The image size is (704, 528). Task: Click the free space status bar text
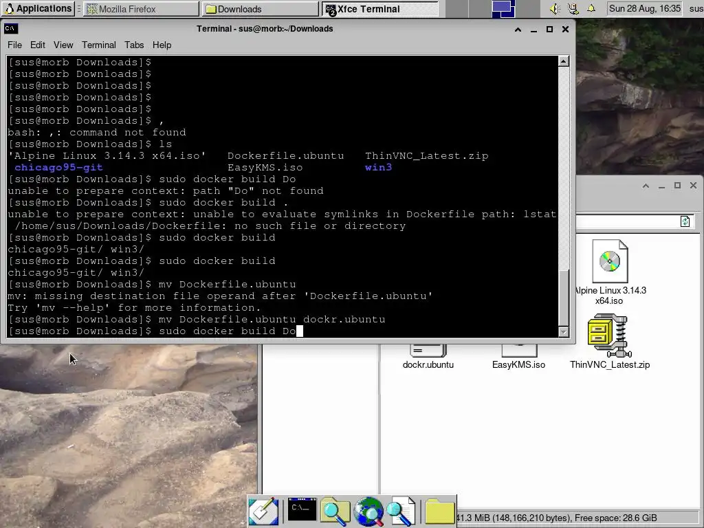pos(615,518)
